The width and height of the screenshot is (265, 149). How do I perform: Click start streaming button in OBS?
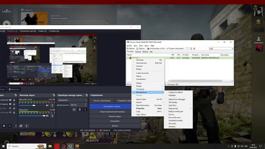coord(102,101)
